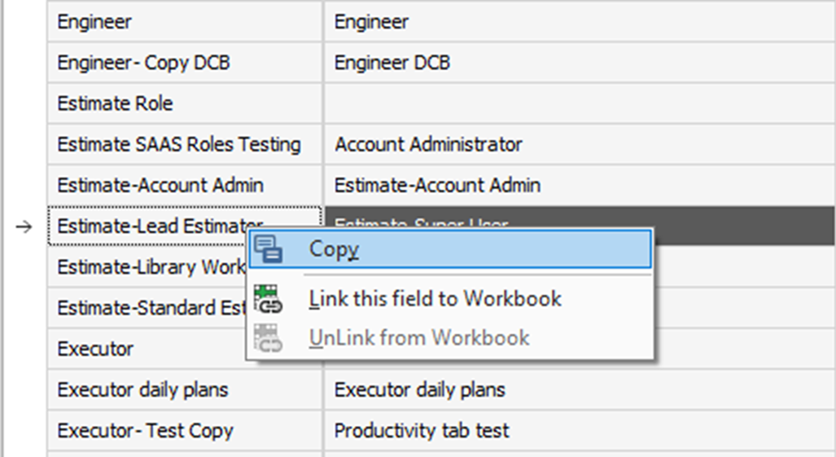Click the Account Administrator description cell
The width and height of the screenshot is (836, 457).
[x=428, y=145]
